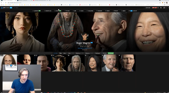Viewport: 169px width, 93px height.
Task: Open thumbnail of smiling black-haired woman
Action: (93, 63)
